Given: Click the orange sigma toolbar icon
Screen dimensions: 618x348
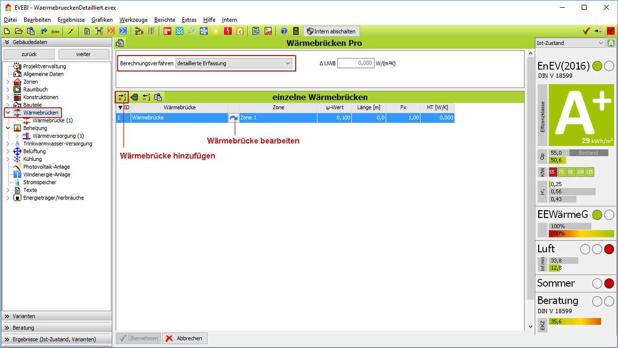Looking at the screenshot, I should 111,31.
